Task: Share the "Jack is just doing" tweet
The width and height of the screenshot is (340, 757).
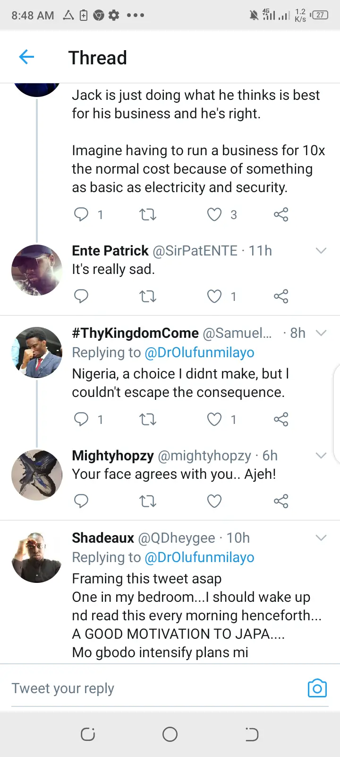Action: (x=281, y=215)
